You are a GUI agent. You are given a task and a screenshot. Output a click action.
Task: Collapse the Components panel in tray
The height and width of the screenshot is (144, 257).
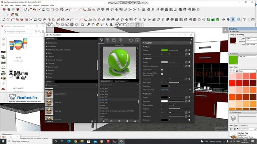coord(230,112)
